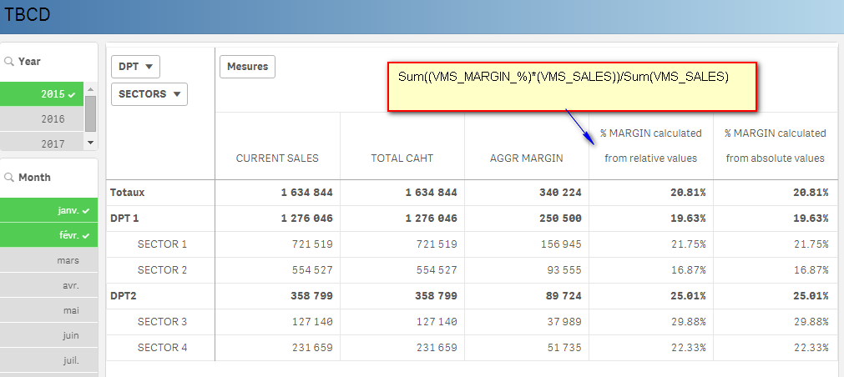Open the SECTORS dimension dropdown
The height and width of the screenshot is (377, 844).
[149, 94]
